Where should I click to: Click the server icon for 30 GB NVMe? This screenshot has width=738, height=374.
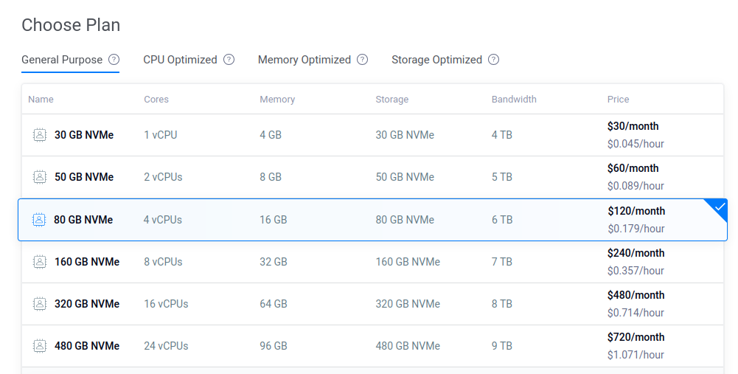pos(40,135)
